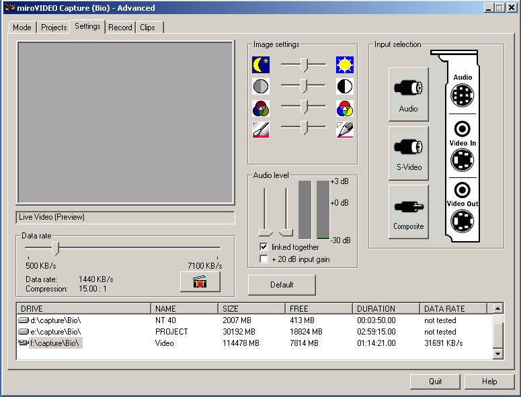The height and width of the screenshot is (397, 521).
Task: Select the S-Video input connector
Action: [x=408, y=153]
